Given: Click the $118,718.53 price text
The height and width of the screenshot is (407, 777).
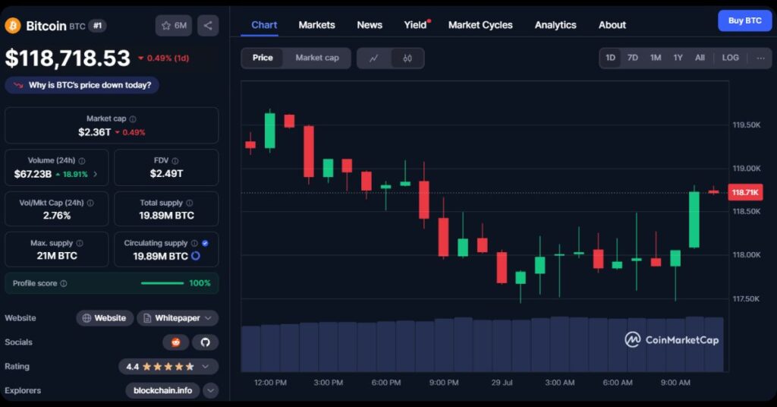Looking at the screenshot, I should [68, 58].
